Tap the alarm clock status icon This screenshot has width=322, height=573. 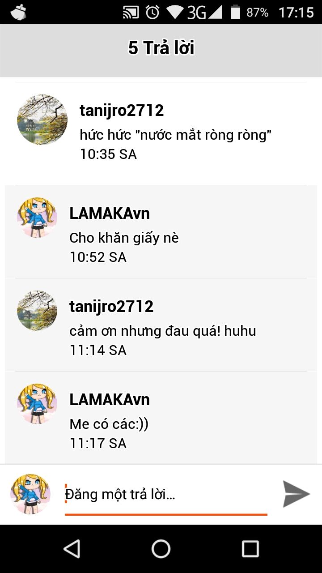click(x=153, y=12)
